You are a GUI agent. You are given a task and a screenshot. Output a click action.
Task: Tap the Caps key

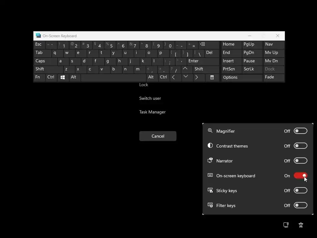click(45, 61)
